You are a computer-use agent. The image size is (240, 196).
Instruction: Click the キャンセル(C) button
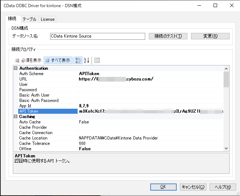[x=193, y=187]
